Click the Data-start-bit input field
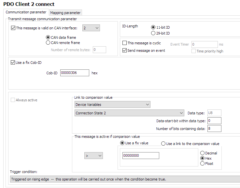 214,121
